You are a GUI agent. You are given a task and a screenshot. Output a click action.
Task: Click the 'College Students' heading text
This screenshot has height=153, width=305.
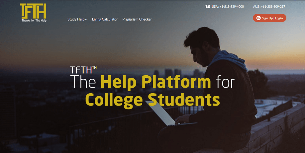pos(152,100)
